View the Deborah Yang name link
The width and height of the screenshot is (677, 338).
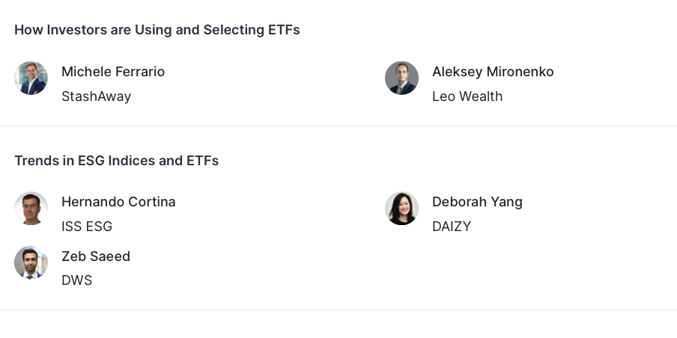[x=477, y=202]
